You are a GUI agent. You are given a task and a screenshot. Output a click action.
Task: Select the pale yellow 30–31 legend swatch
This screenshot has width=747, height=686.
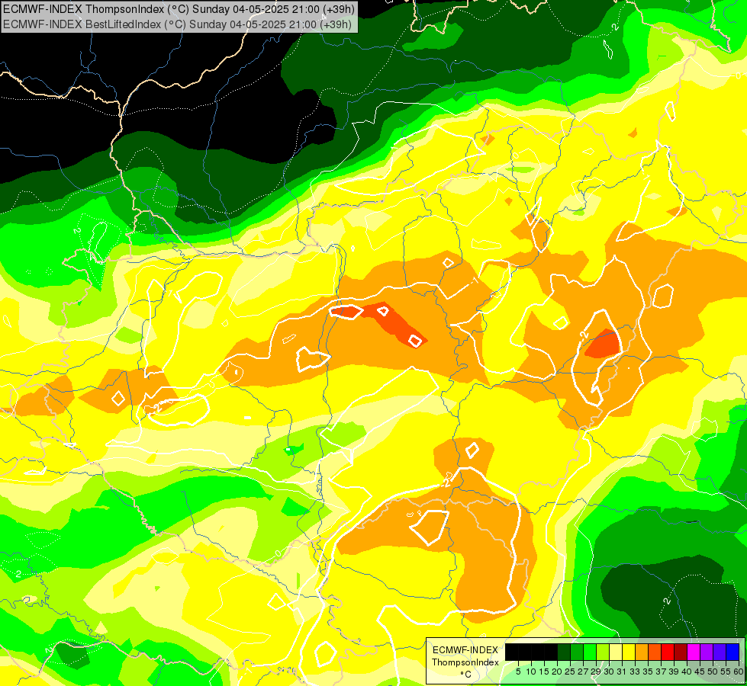pyautogui.click(x=616, y=652)
